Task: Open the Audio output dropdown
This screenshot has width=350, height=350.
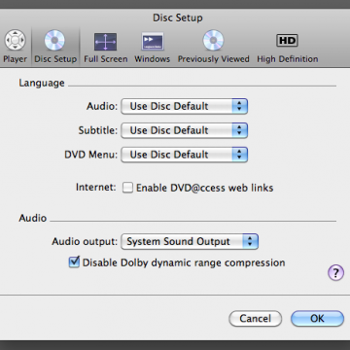Action: 190,241
